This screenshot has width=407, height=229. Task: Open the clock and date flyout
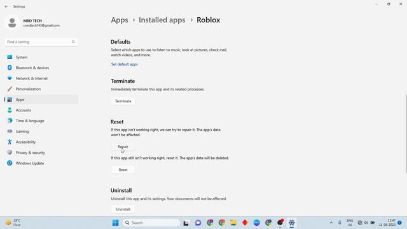(x=387, y=223)
